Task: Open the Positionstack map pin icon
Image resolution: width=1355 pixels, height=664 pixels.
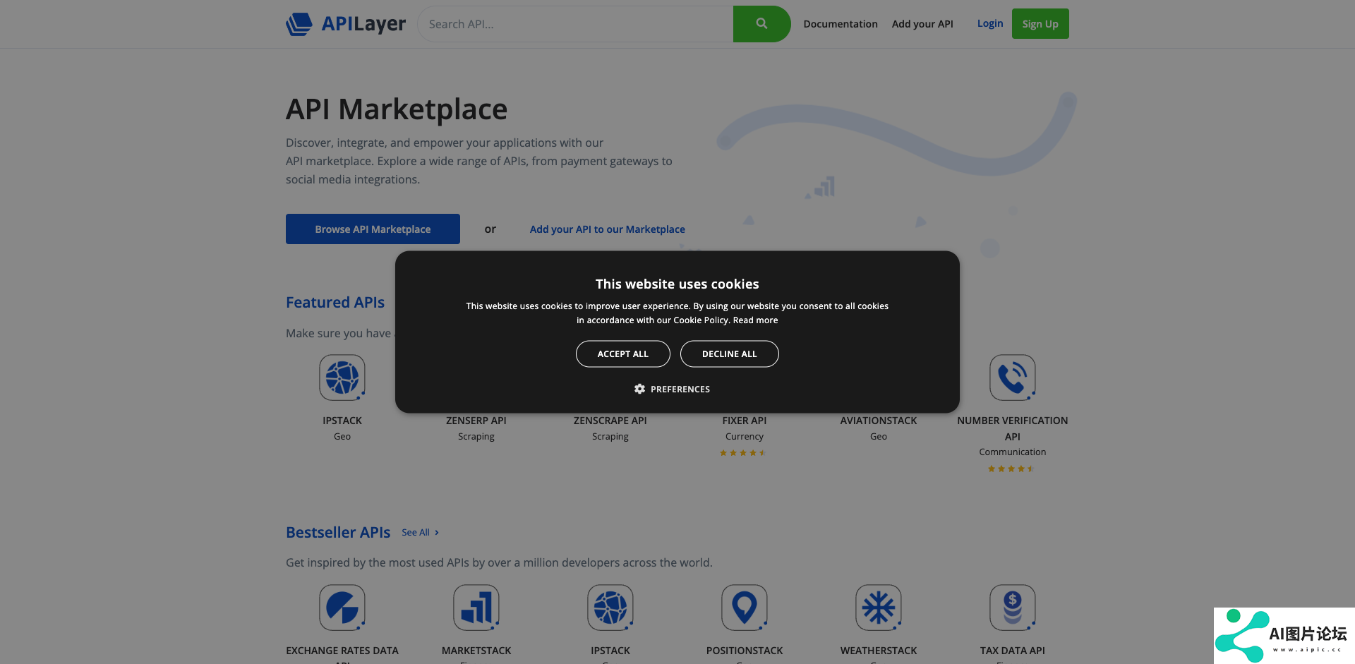Action: coord(745,608)
